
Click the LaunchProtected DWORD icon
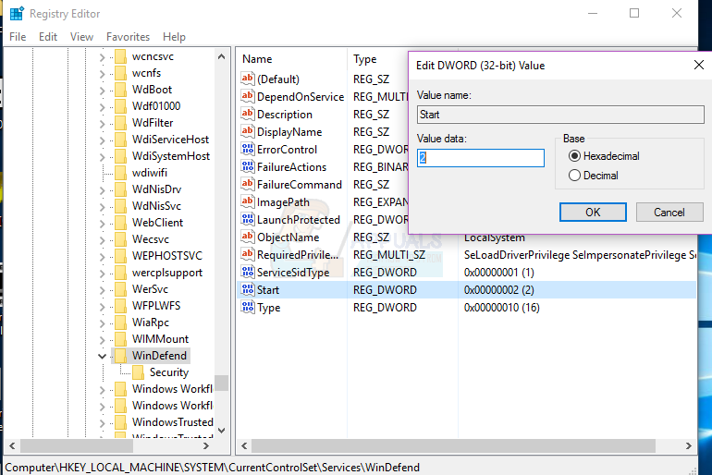tap(248, 220)
